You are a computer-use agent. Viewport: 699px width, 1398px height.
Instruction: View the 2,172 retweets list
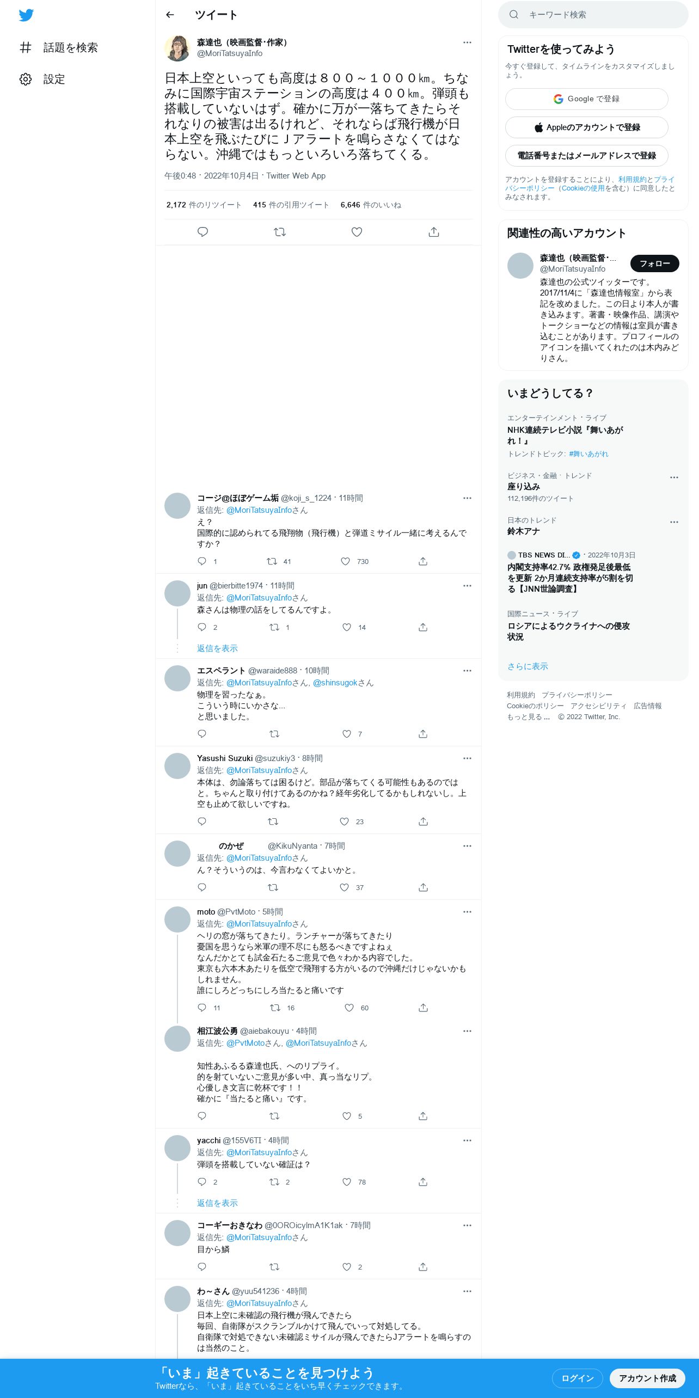204,205
